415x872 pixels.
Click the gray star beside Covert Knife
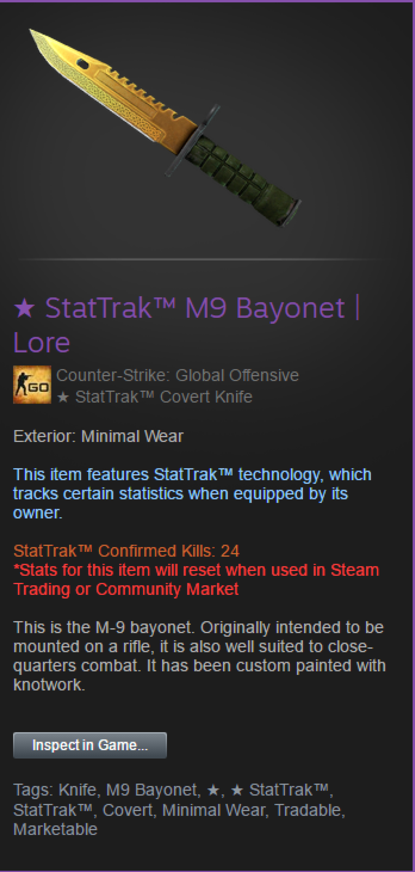coord(63,397)
